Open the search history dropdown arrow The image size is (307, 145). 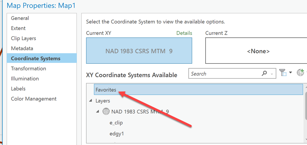(x=272, y=74)
